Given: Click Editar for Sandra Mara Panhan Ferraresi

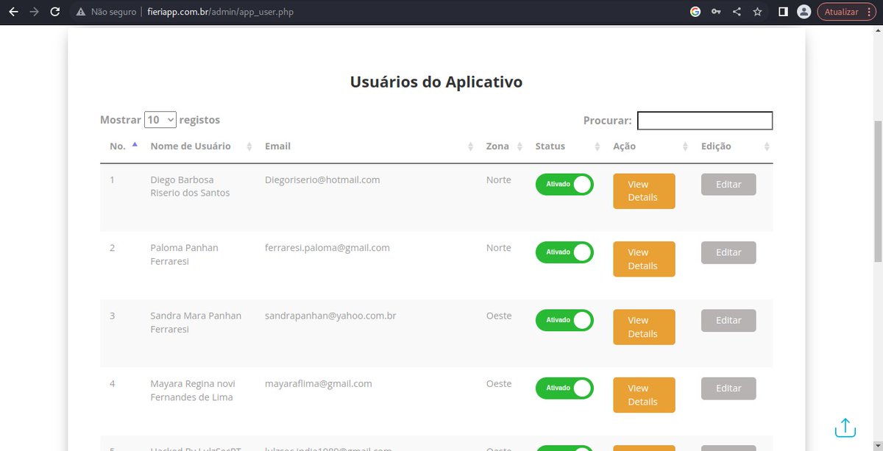Looking at the screenshot, I should 728,321.
